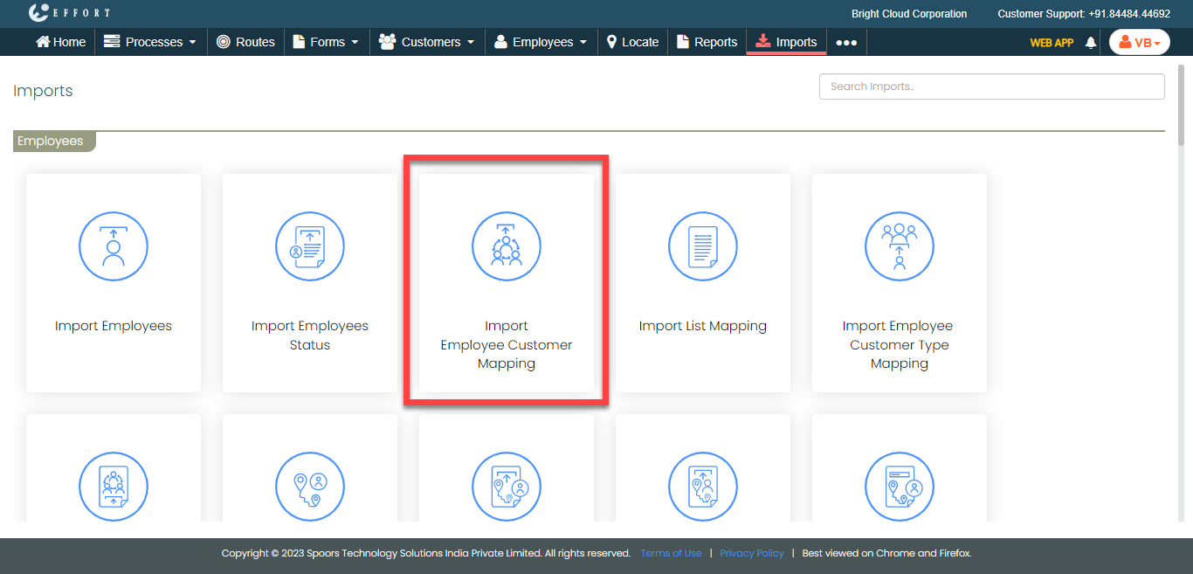Click the Search Imports input field

(991, 86)
